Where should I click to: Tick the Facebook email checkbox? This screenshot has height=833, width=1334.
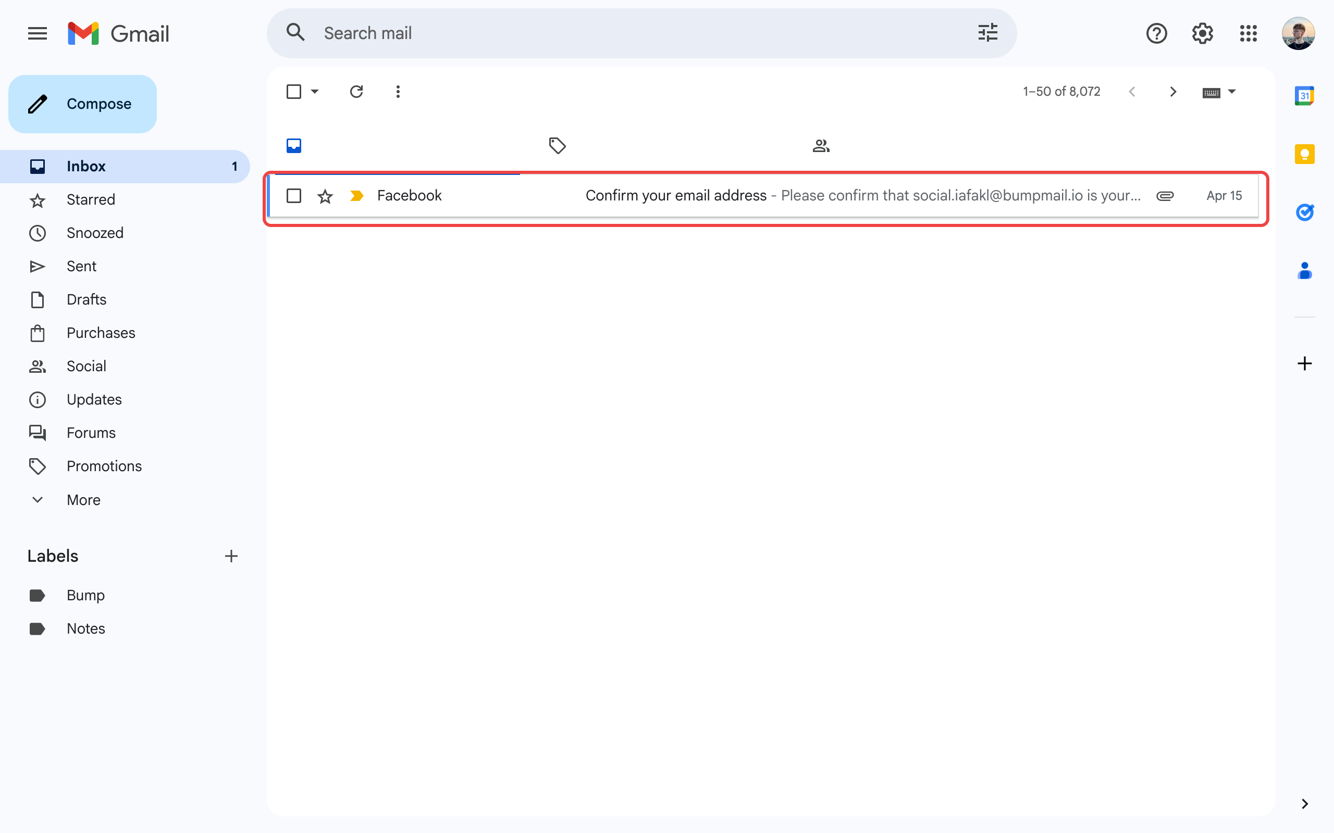click(x=294, y=196)
